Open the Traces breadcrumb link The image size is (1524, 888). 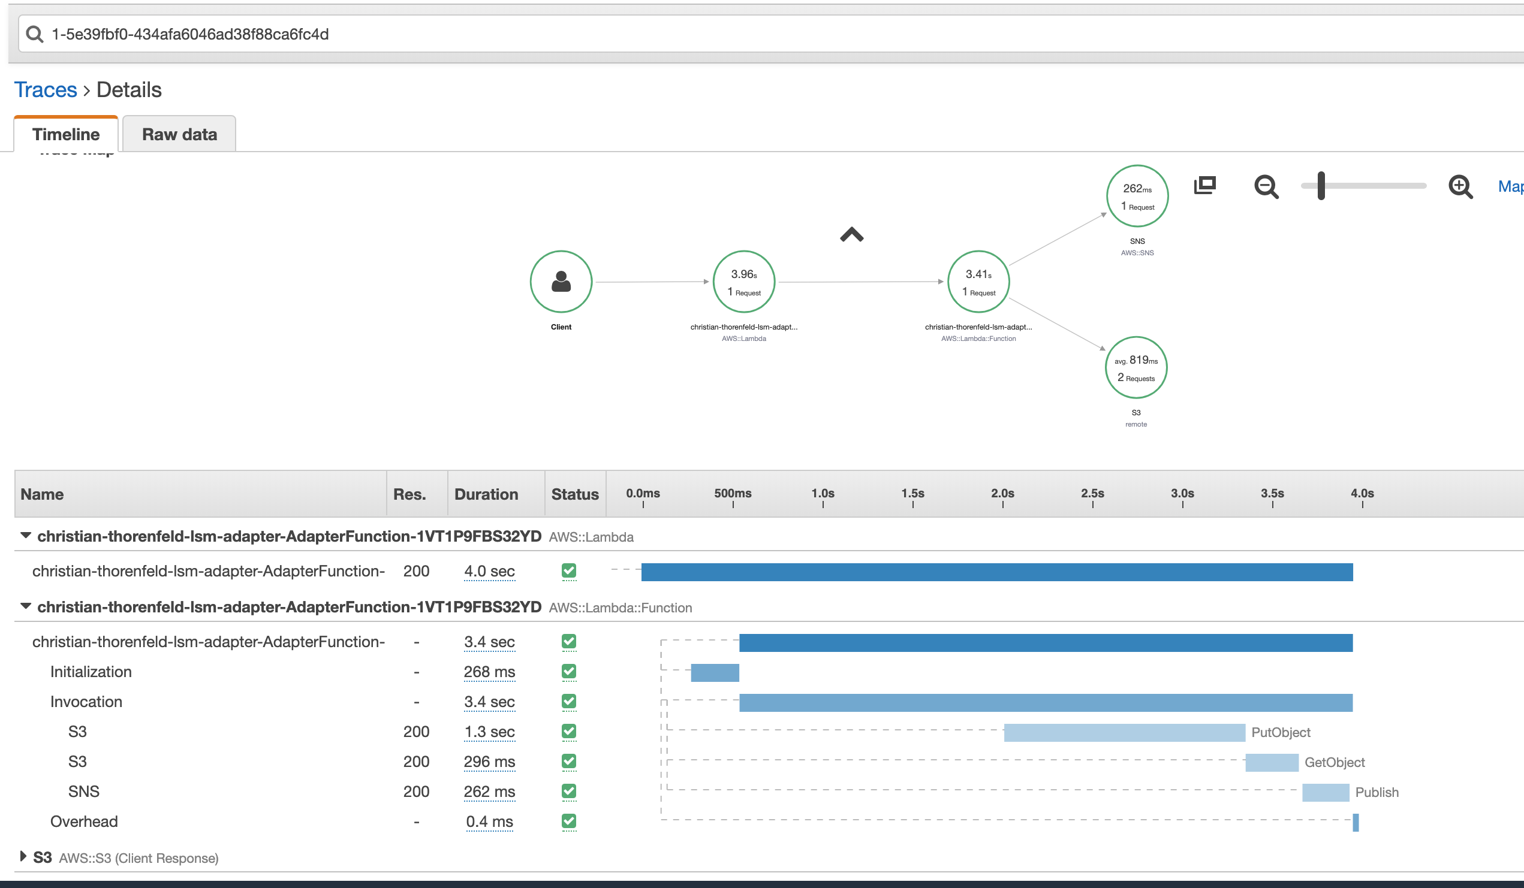pyautogui.click(x=46, y=90)
